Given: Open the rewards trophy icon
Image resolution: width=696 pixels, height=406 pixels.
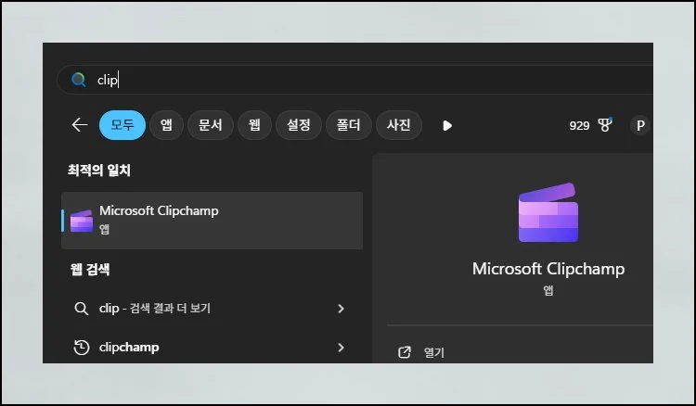Looking at the screenshot, I should pos(605,124).
